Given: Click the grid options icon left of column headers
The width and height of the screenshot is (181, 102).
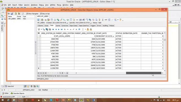Looking at the screenshot, I should coord(39,33).
